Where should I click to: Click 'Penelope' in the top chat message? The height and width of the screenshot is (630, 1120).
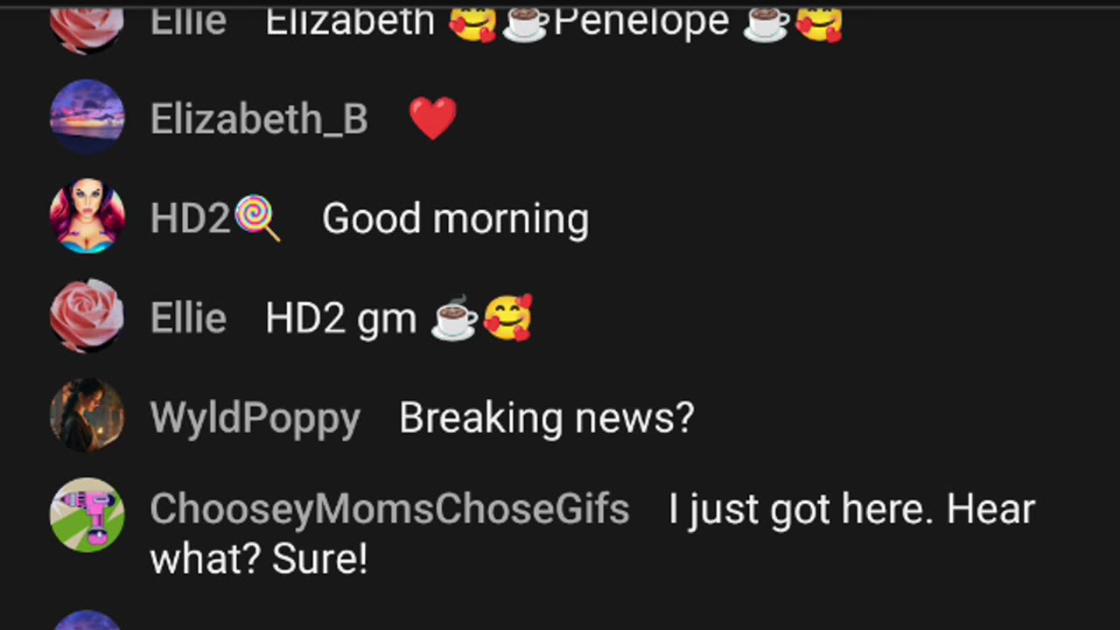coord(641,21)
